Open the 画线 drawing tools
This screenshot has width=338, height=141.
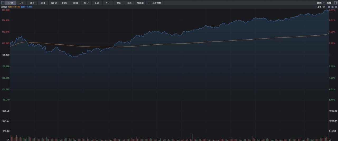click(x=329, y=3)
